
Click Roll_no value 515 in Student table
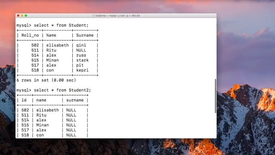click(x=35, y=60)
